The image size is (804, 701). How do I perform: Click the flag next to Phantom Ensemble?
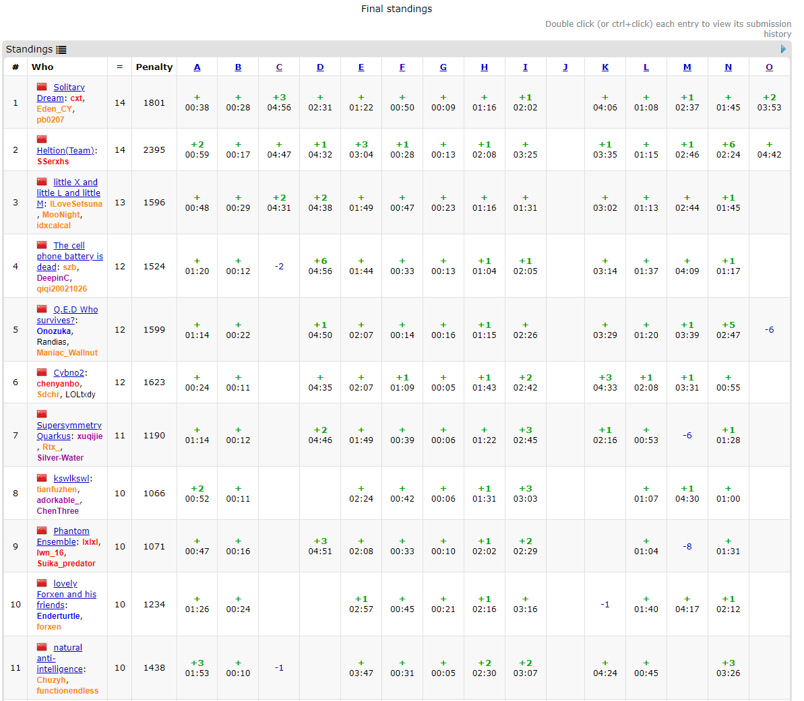[x=42, y=531]
